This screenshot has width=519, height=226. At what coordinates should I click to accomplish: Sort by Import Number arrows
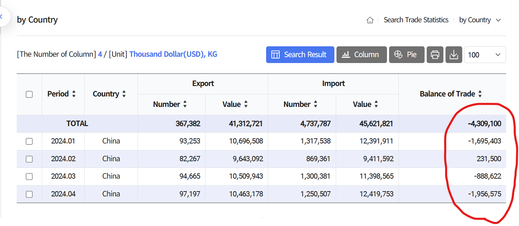click(316, 104)
